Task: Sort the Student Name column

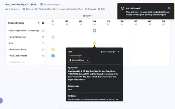Action: point(39,23)
